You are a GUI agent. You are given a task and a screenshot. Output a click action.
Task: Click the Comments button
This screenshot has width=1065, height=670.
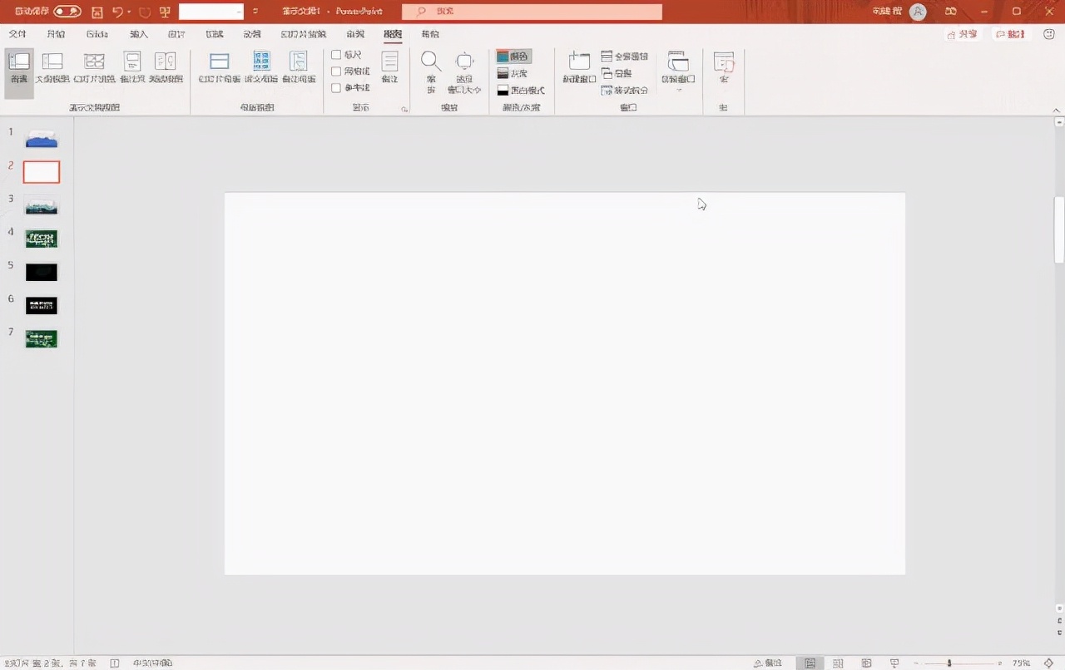point(1011,34)
